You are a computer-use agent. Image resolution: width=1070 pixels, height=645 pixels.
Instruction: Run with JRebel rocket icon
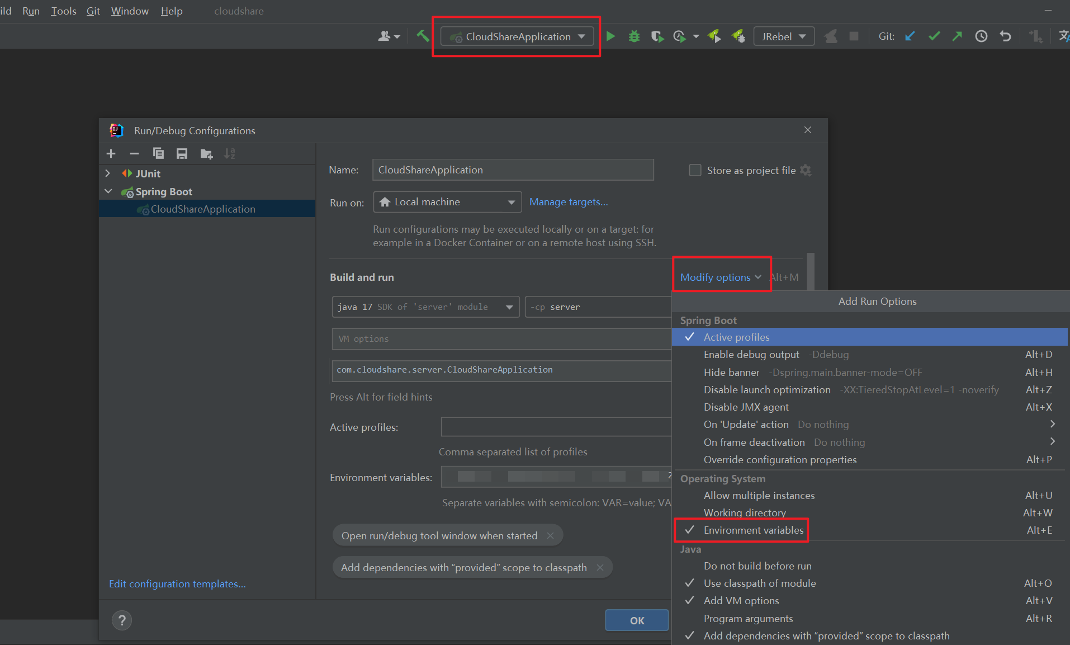click(x=714, y=36)
